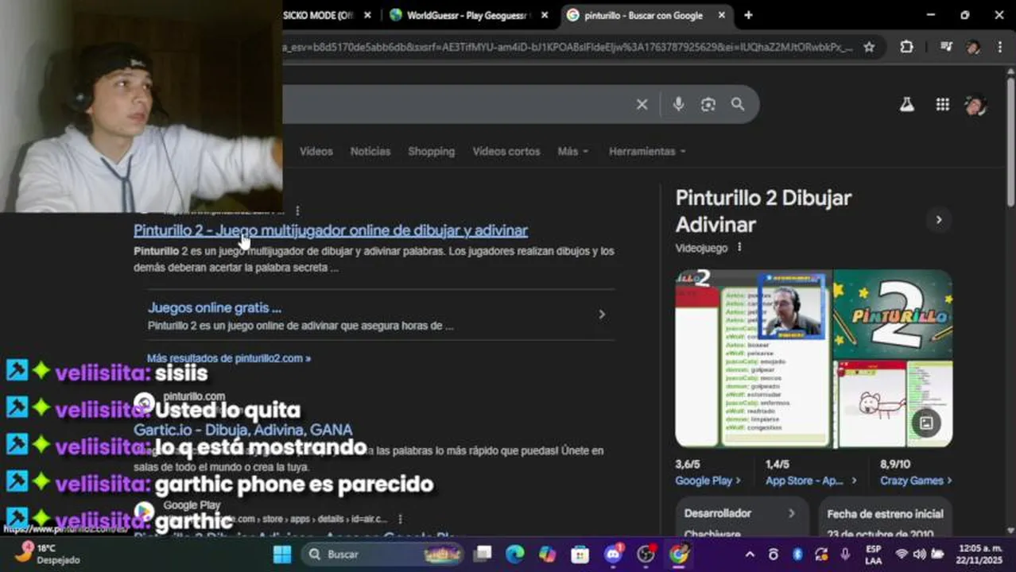The height and width of the screenshot is (572, 1016).
Task: Open network and volume quick settings
Action: point(919,554)
